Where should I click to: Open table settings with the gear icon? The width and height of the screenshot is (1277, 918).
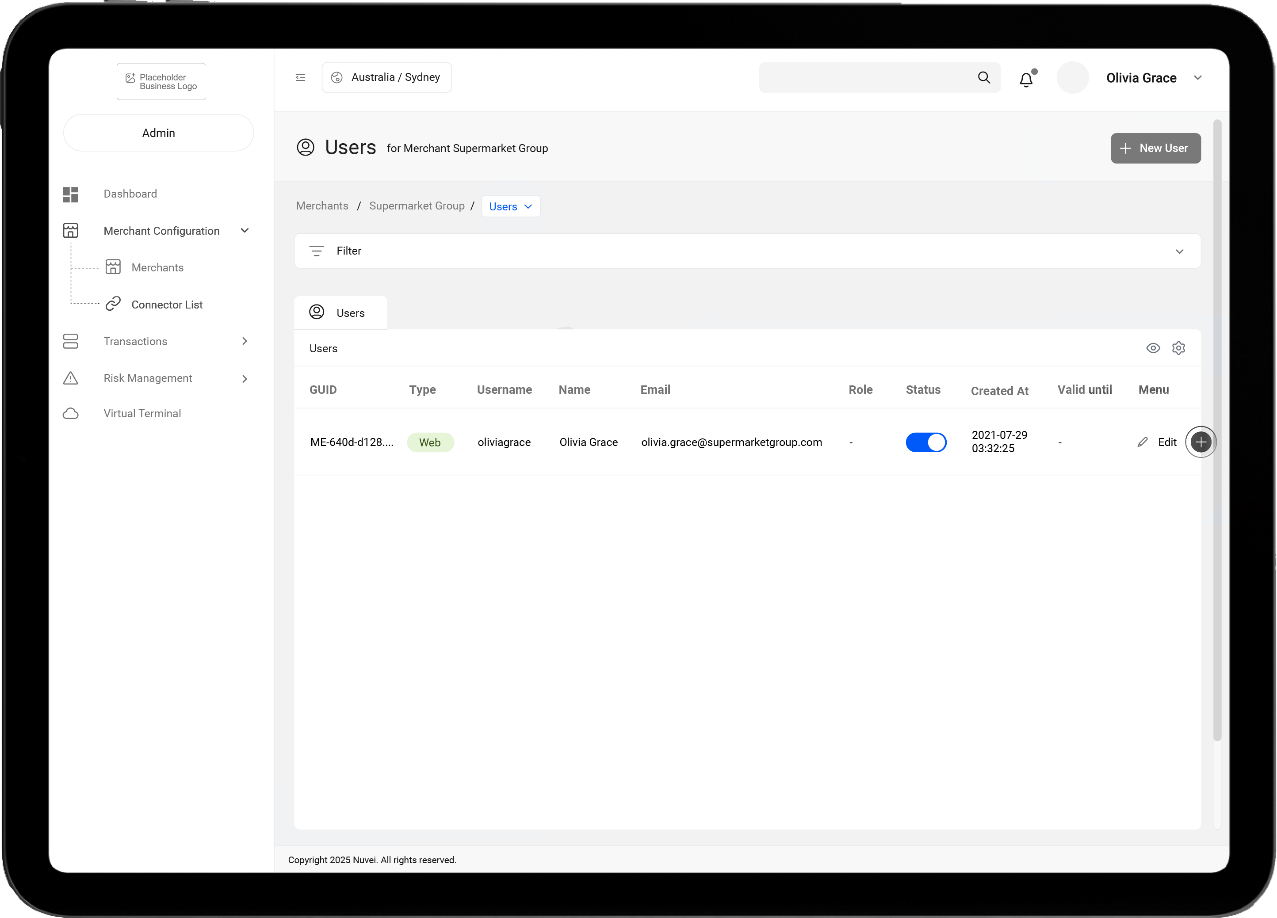click(1178, 348)
